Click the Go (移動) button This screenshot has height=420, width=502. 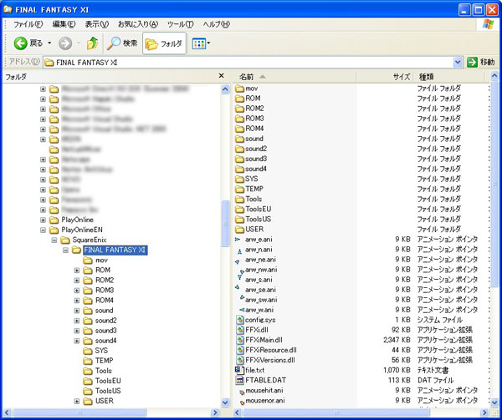point(481,63)
